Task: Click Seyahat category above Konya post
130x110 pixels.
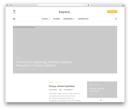Action: pyautogui.click(x=57, y=82)
